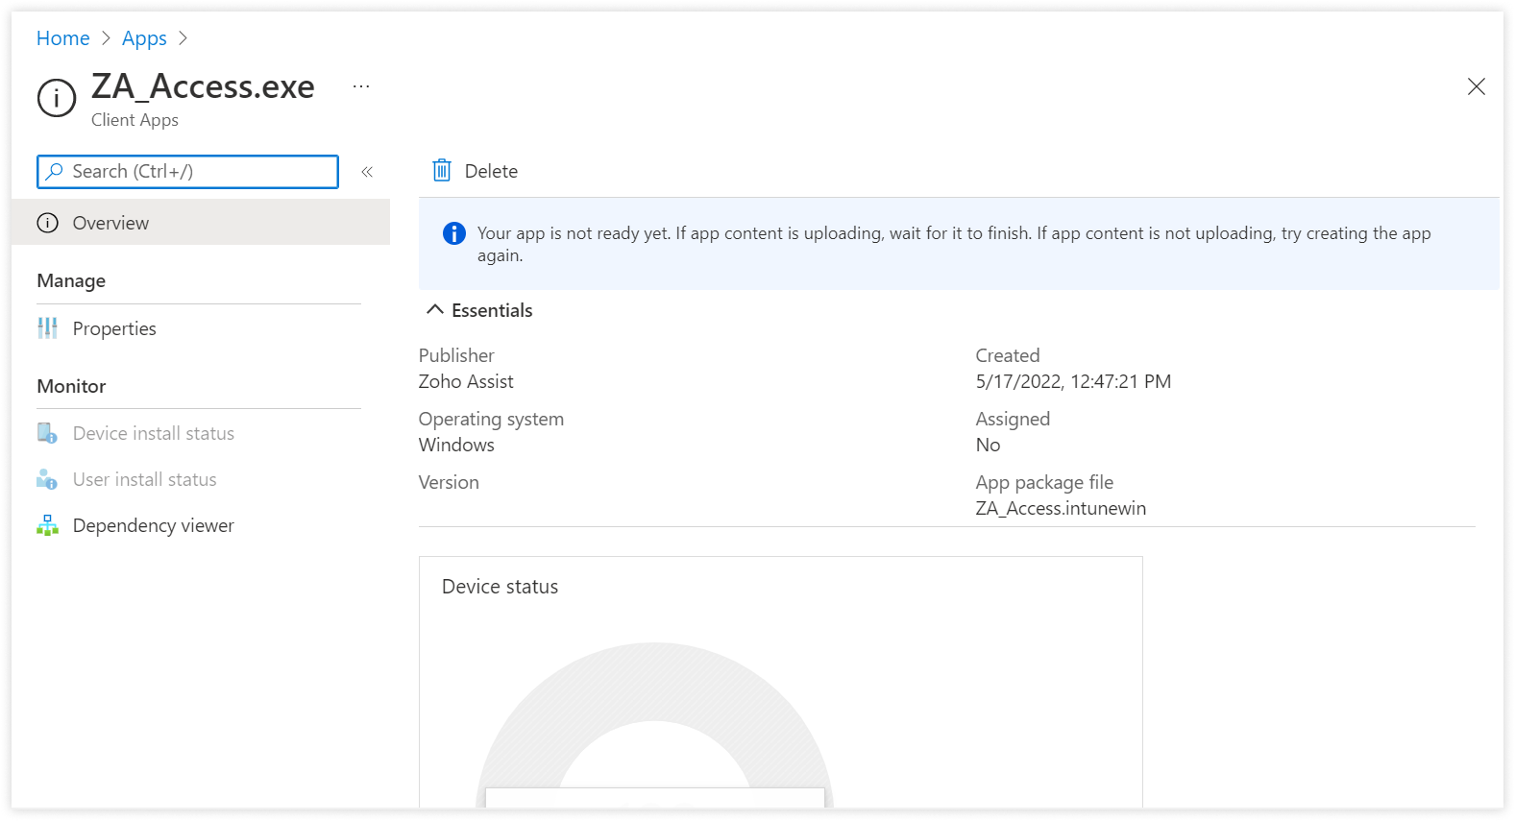Image resolution: width=1515 pixels, height=821 pixels.
Task: Click the Device install status icon
Action: pos(47,433)
